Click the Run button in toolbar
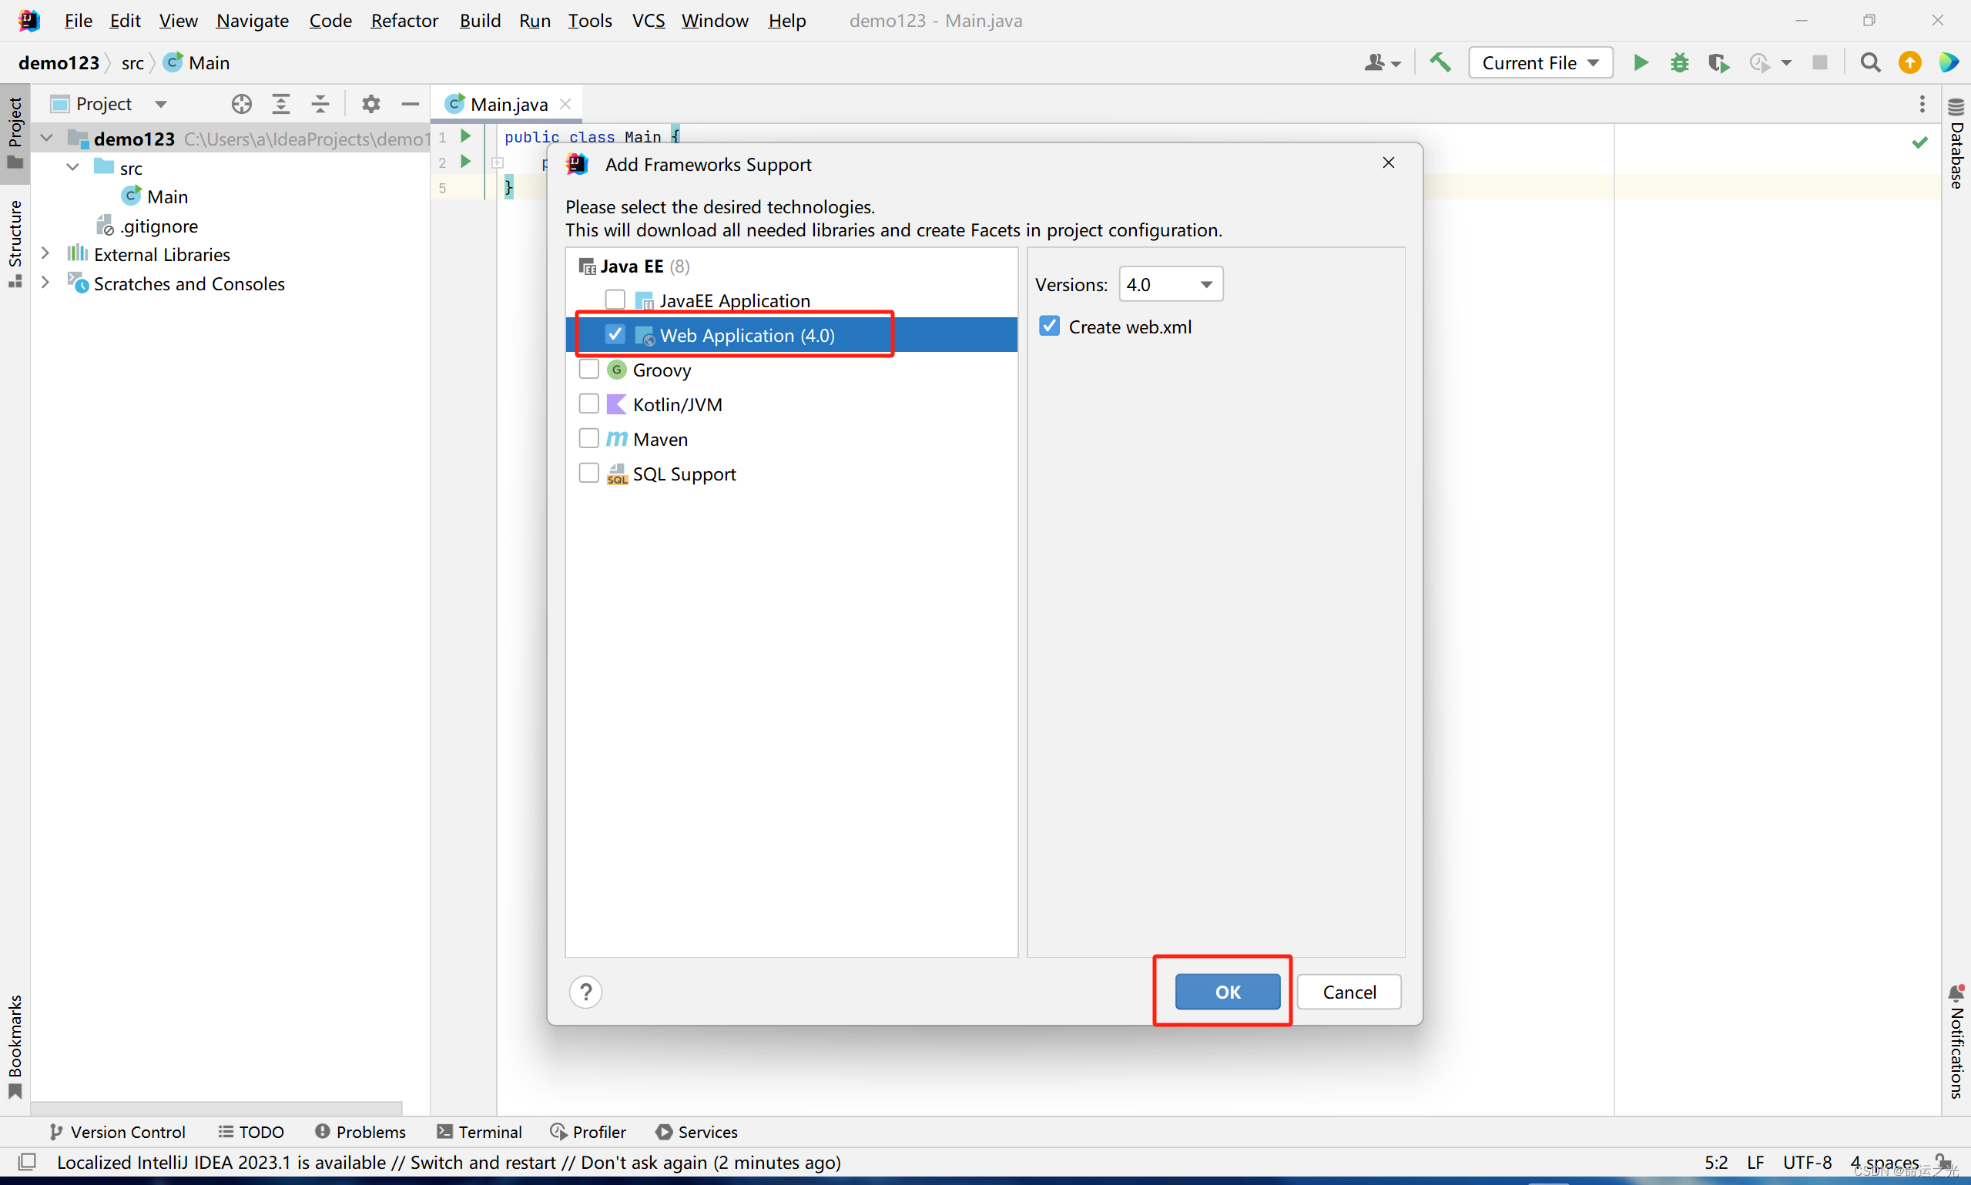 1639,62
